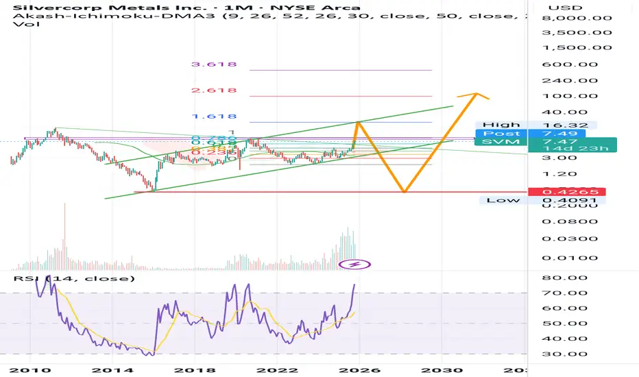Click the 2.618 Fibonacci level label

(x=214, y=90)
